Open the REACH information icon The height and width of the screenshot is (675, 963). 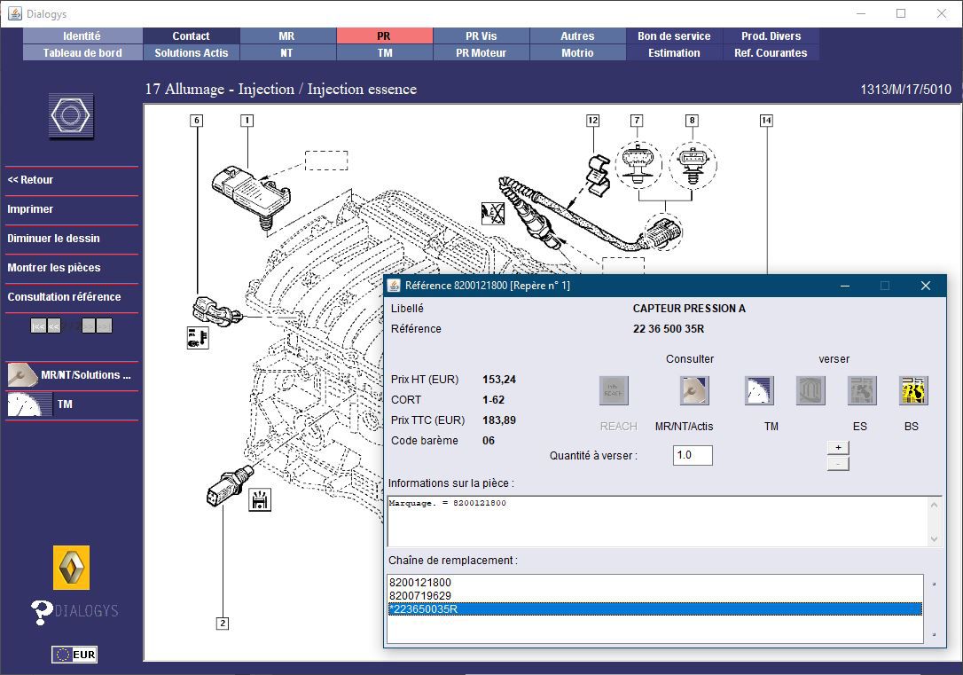click(614, 390)
